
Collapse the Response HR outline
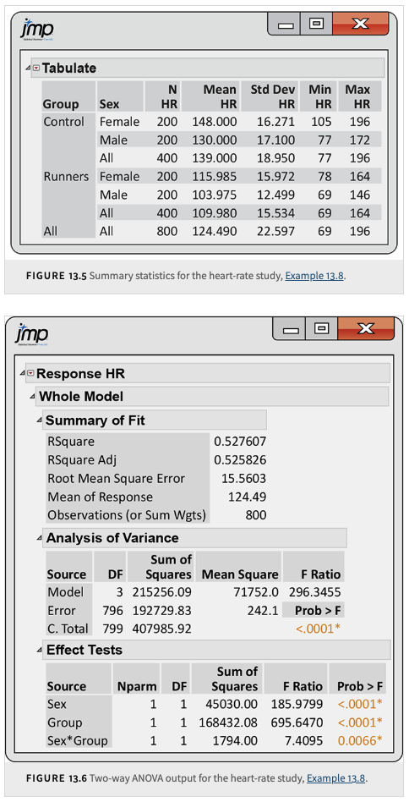[23, 374]
